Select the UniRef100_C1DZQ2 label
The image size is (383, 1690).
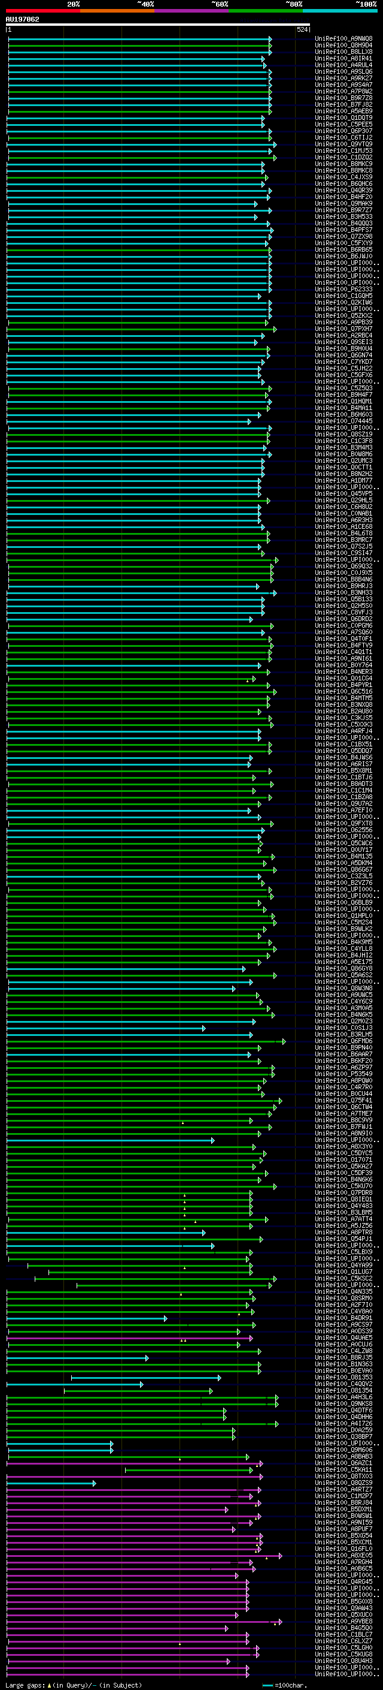(x=344, y=158)
